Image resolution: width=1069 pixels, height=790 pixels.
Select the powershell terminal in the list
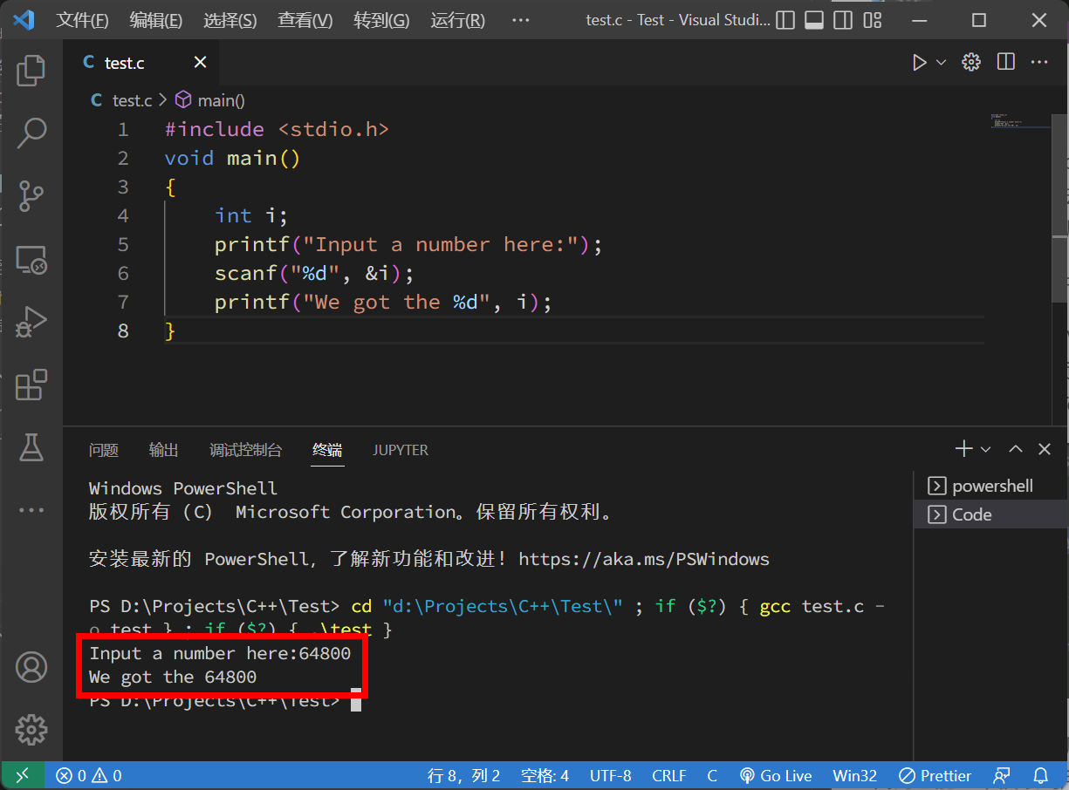tap(991, 486)
